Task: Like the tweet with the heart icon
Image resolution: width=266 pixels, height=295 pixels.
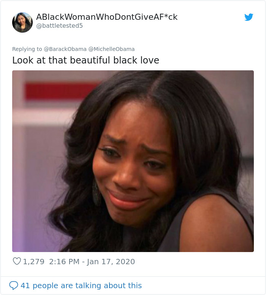Action: coord(17,261)
